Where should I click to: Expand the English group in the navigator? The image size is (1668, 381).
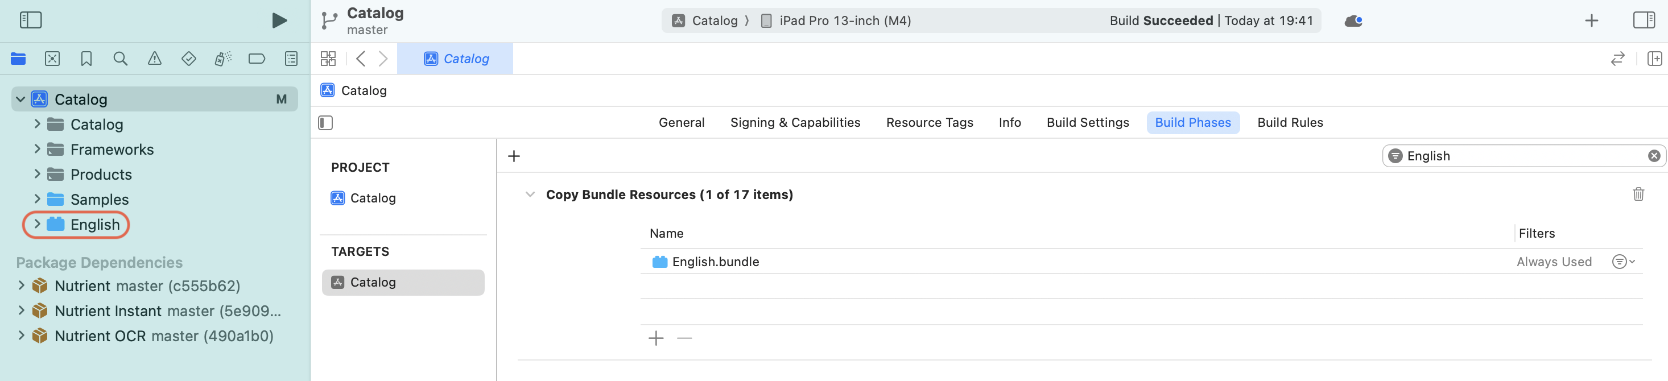click(37, 225)
